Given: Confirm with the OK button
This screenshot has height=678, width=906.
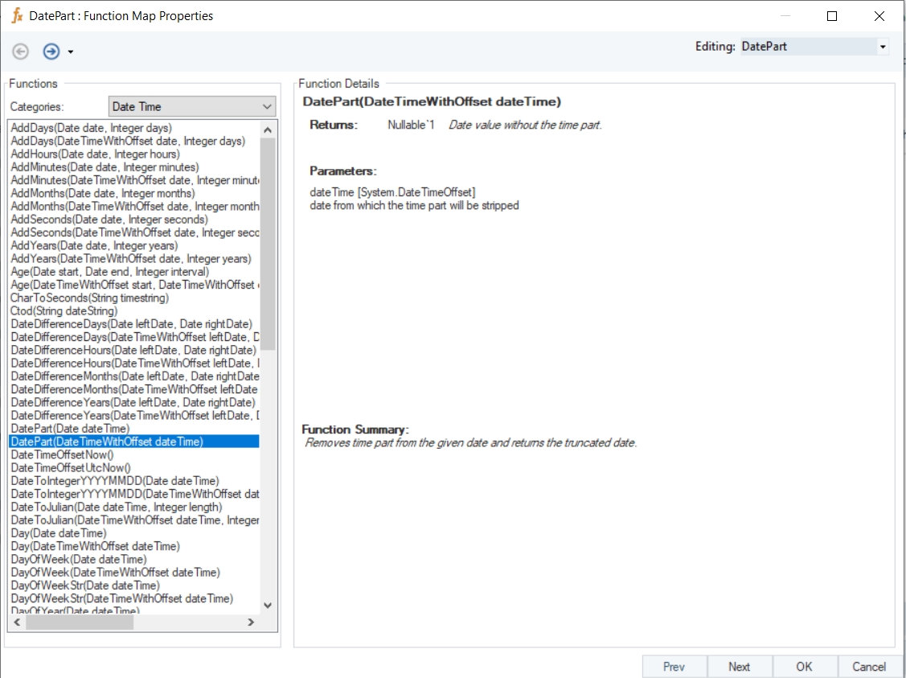Looking at the screenshot, I should click(x=804, y=666).
